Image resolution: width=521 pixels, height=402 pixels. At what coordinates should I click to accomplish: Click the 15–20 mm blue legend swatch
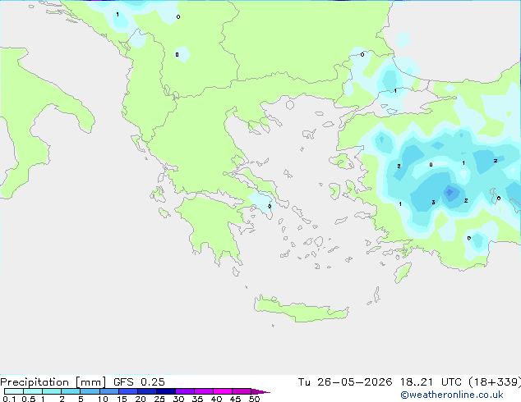[128, 391]
